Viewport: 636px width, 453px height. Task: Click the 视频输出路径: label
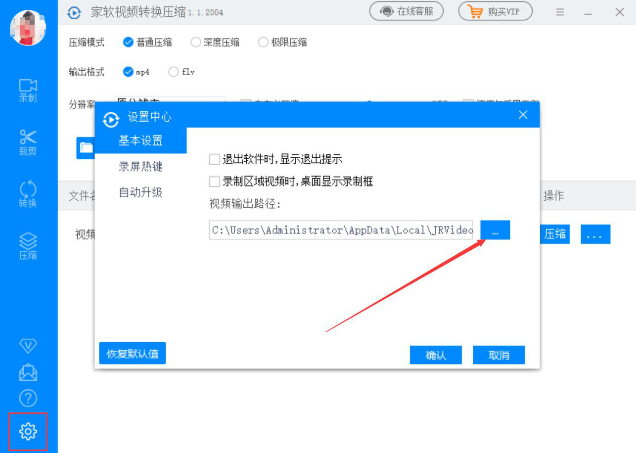[245, 204]
